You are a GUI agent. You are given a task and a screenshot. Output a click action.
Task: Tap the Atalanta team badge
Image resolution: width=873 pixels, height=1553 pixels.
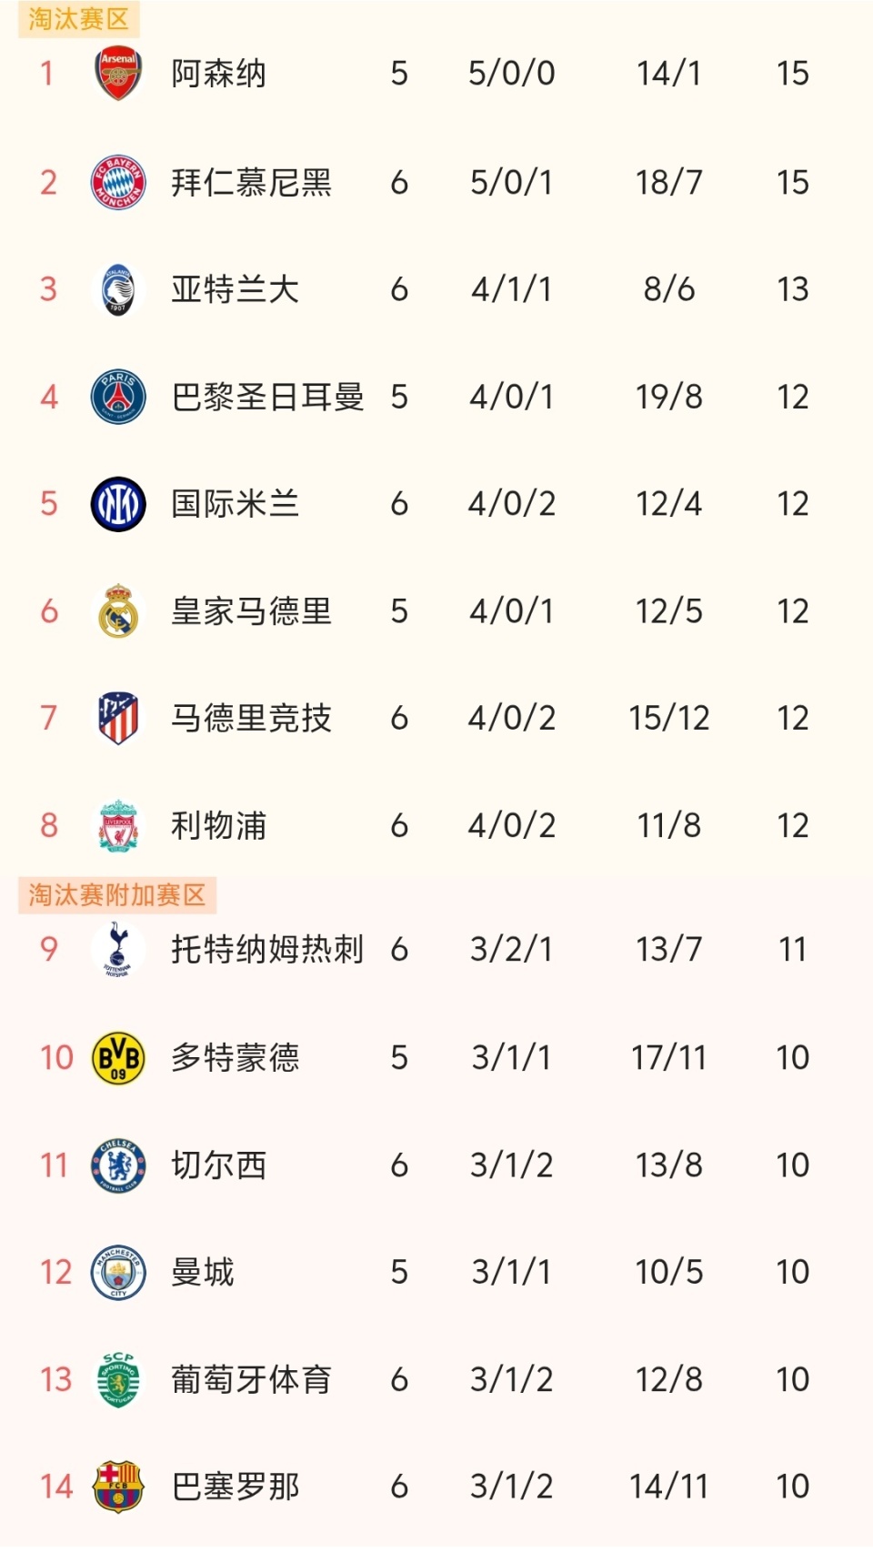coord(118,290)
